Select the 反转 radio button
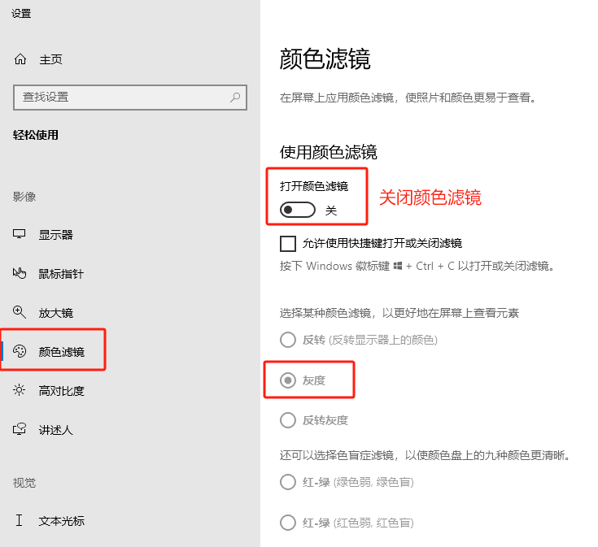The image size is (598, 547). (288, 339)
